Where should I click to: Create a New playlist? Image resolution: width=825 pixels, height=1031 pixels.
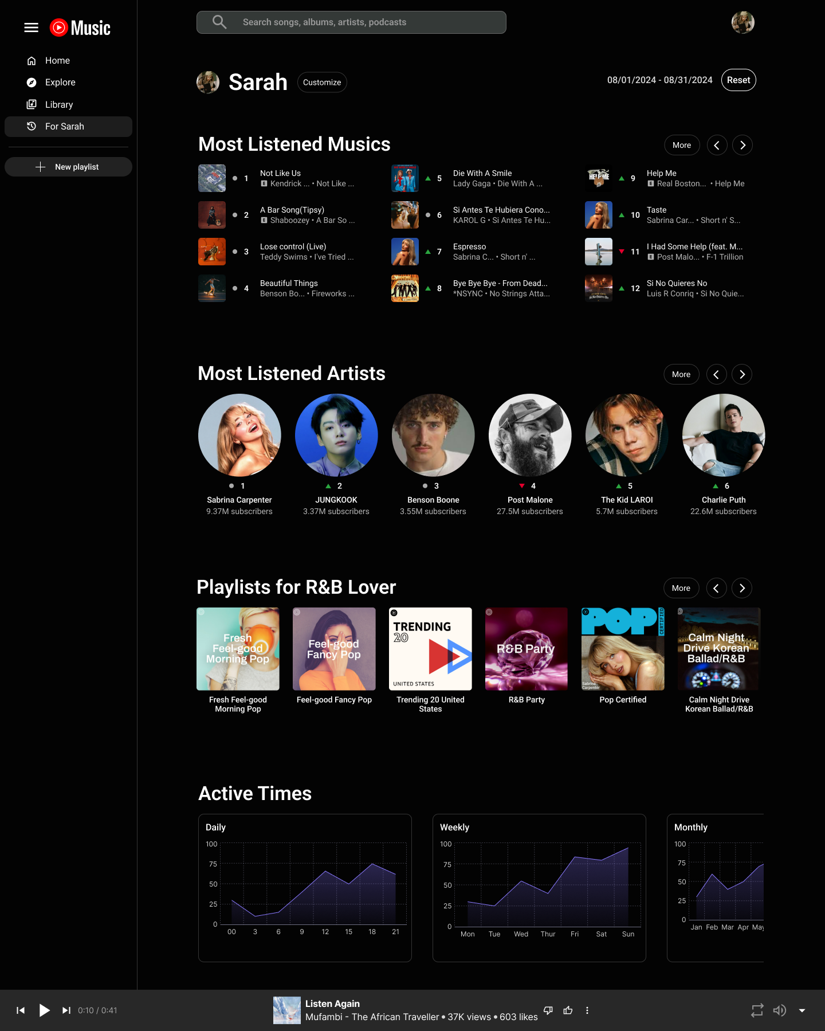point(68,167)
